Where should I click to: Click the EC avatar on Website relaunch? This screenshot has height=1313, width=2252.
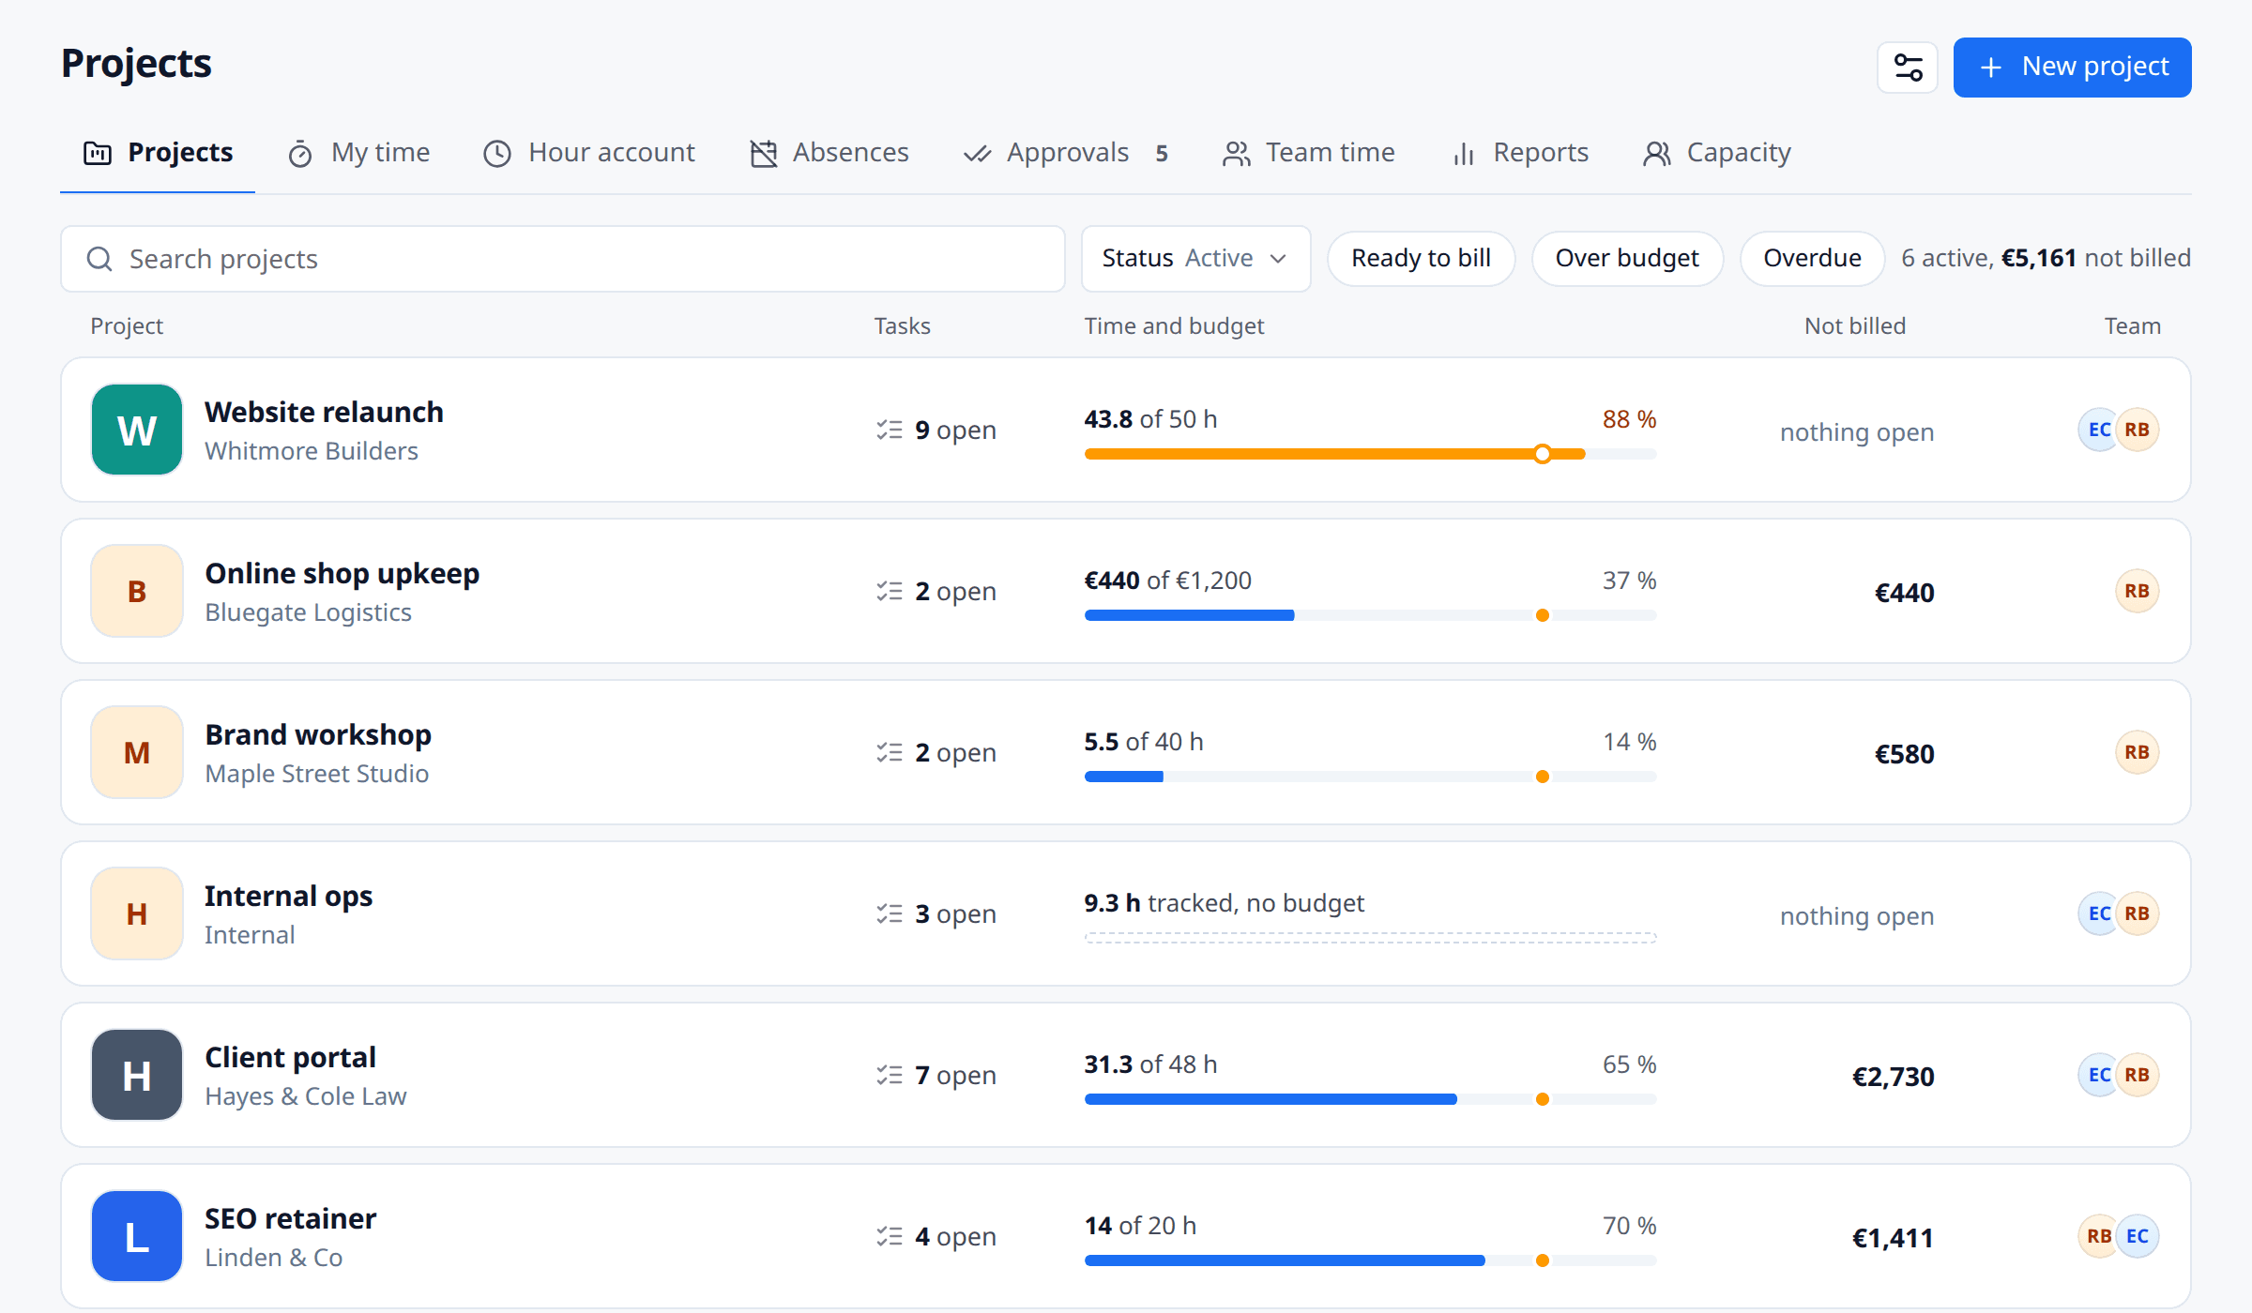pyautogui.click(x=2099, y=430)
